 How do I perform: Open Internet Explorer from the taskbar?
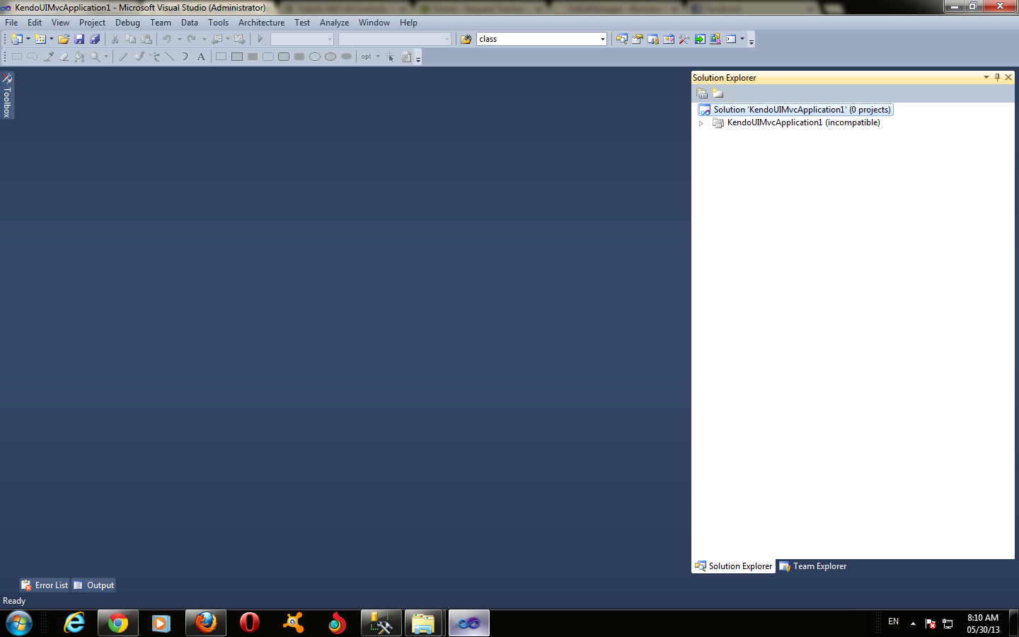74,623
